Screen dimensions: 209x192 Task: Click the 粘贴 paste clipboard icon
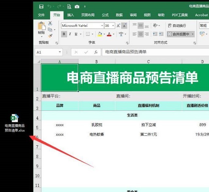point(41,26)
